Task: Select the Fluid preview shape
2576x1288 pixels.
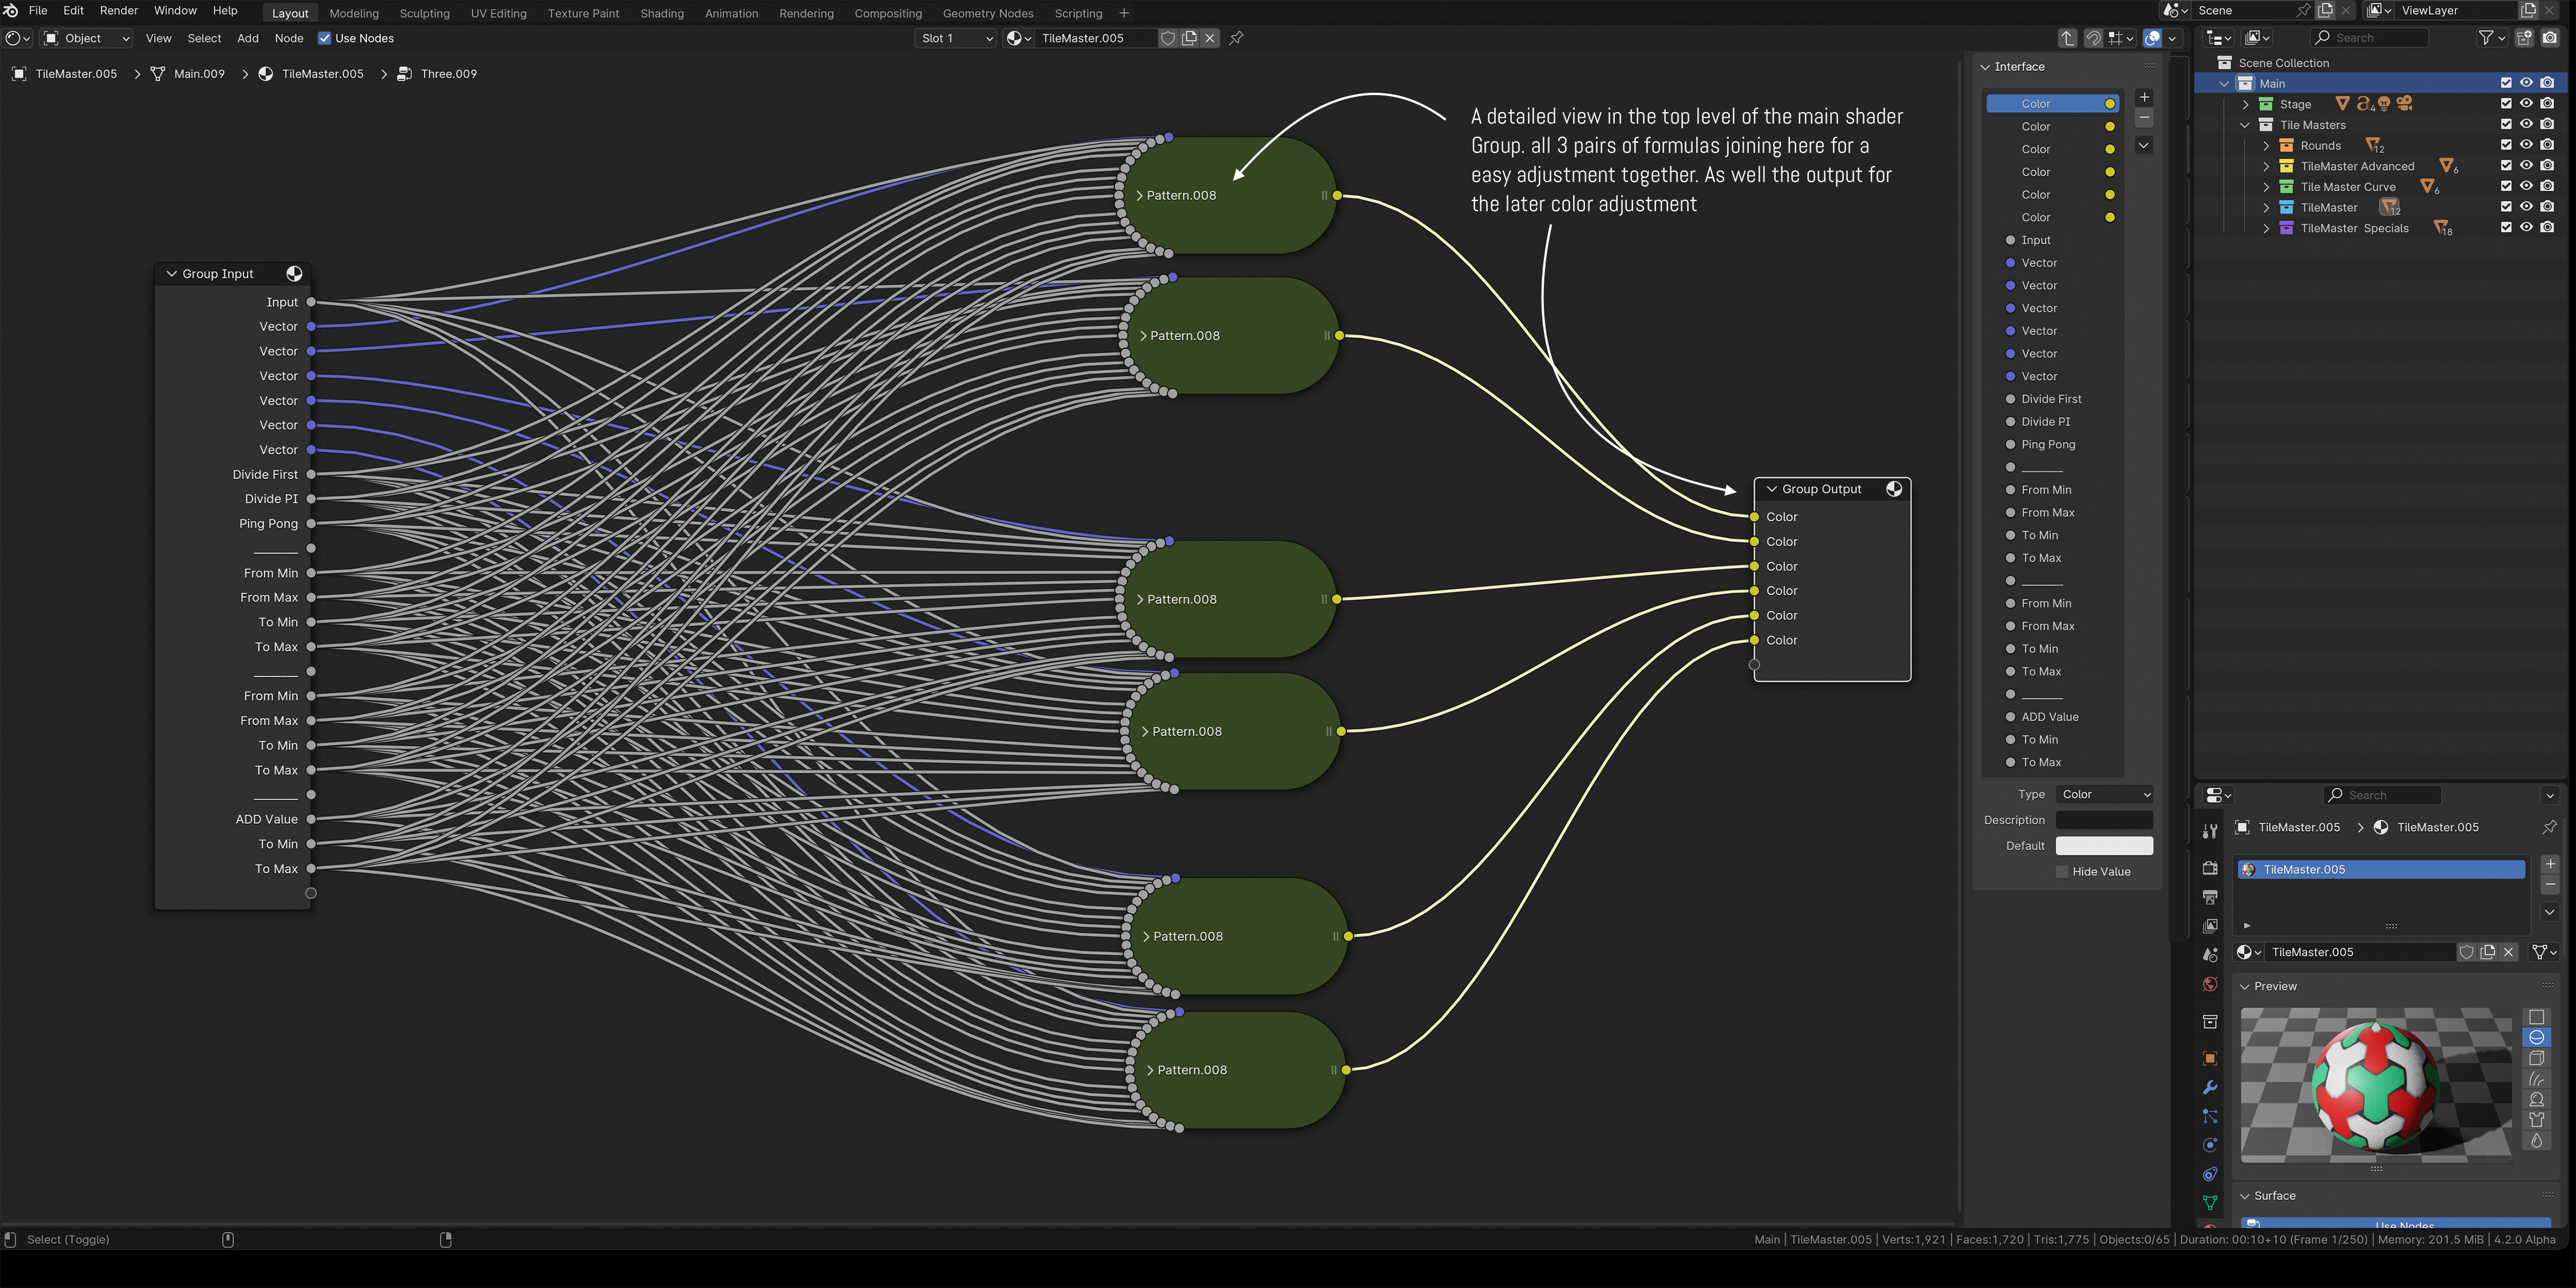Action: point(2536,1140)
